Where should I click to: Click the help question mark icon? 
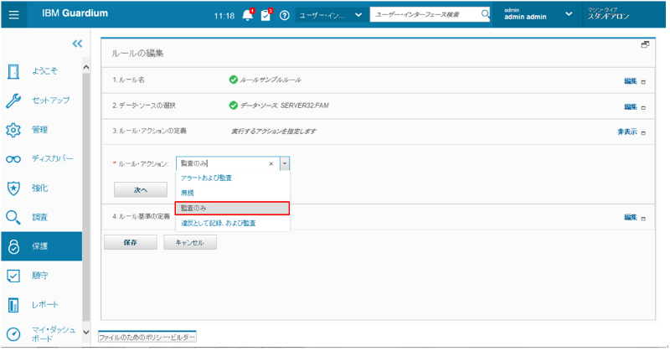[285, 15]
